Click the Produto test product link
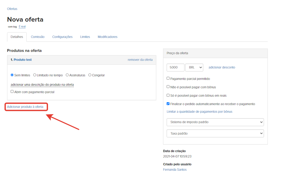This screenshot has height=175, width=282. [x=23, y=60]
